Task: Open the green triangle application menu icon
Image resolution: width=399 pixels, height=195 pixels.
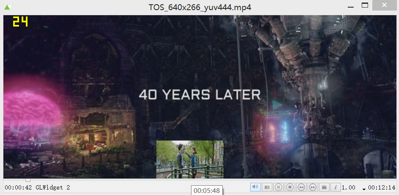Action: 8,7
